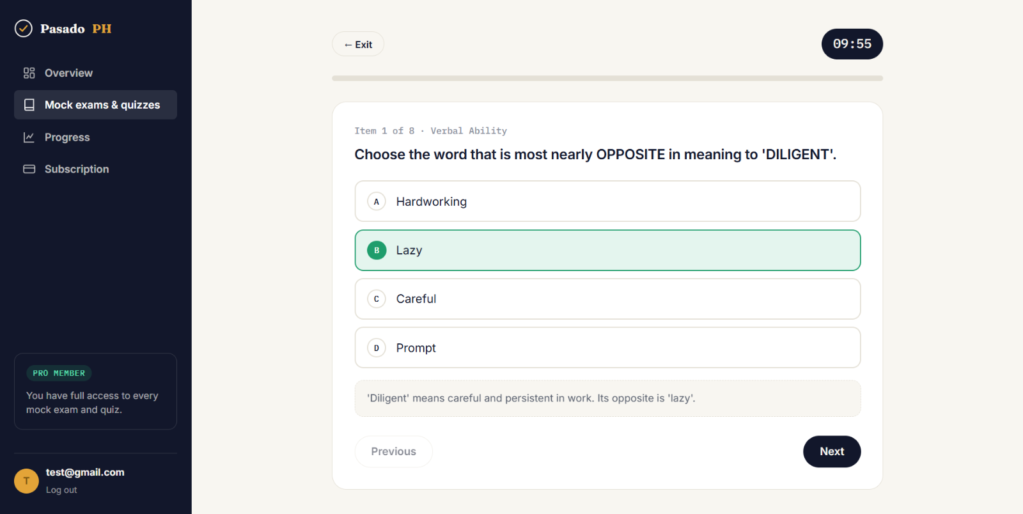
Task: Open the Progress sidebar page
Action: tap(95, 137)
